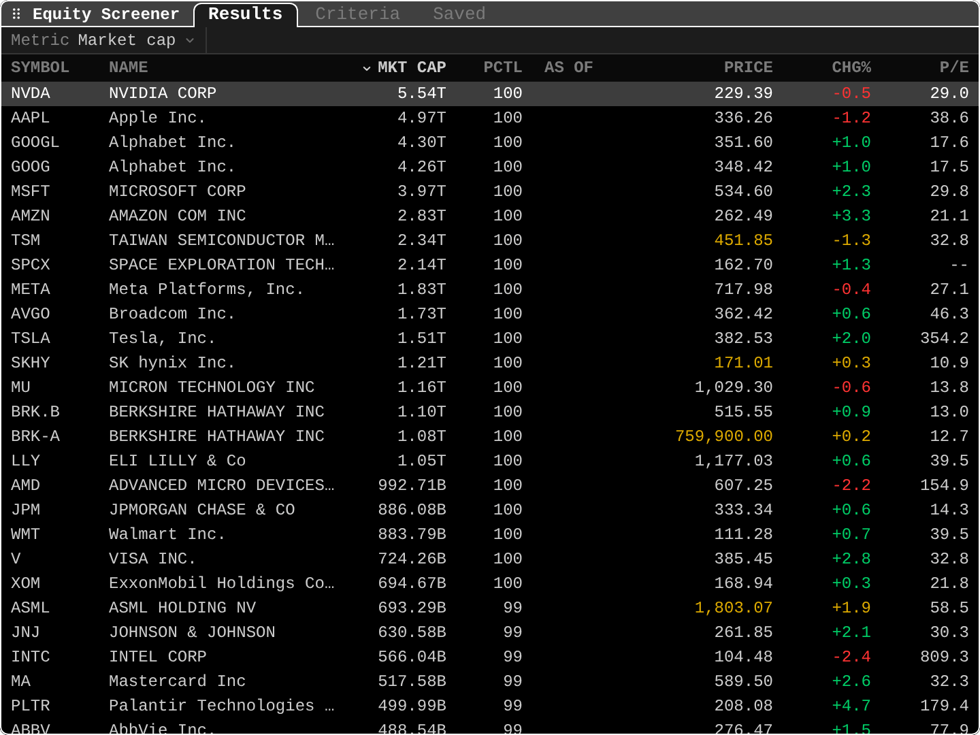The image size is (980, 735).
Task: Select JPMORGAN CHASE & CO name
Action: 202,510
